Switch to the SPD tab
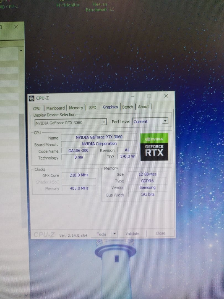224x299 pixels. 93,107
